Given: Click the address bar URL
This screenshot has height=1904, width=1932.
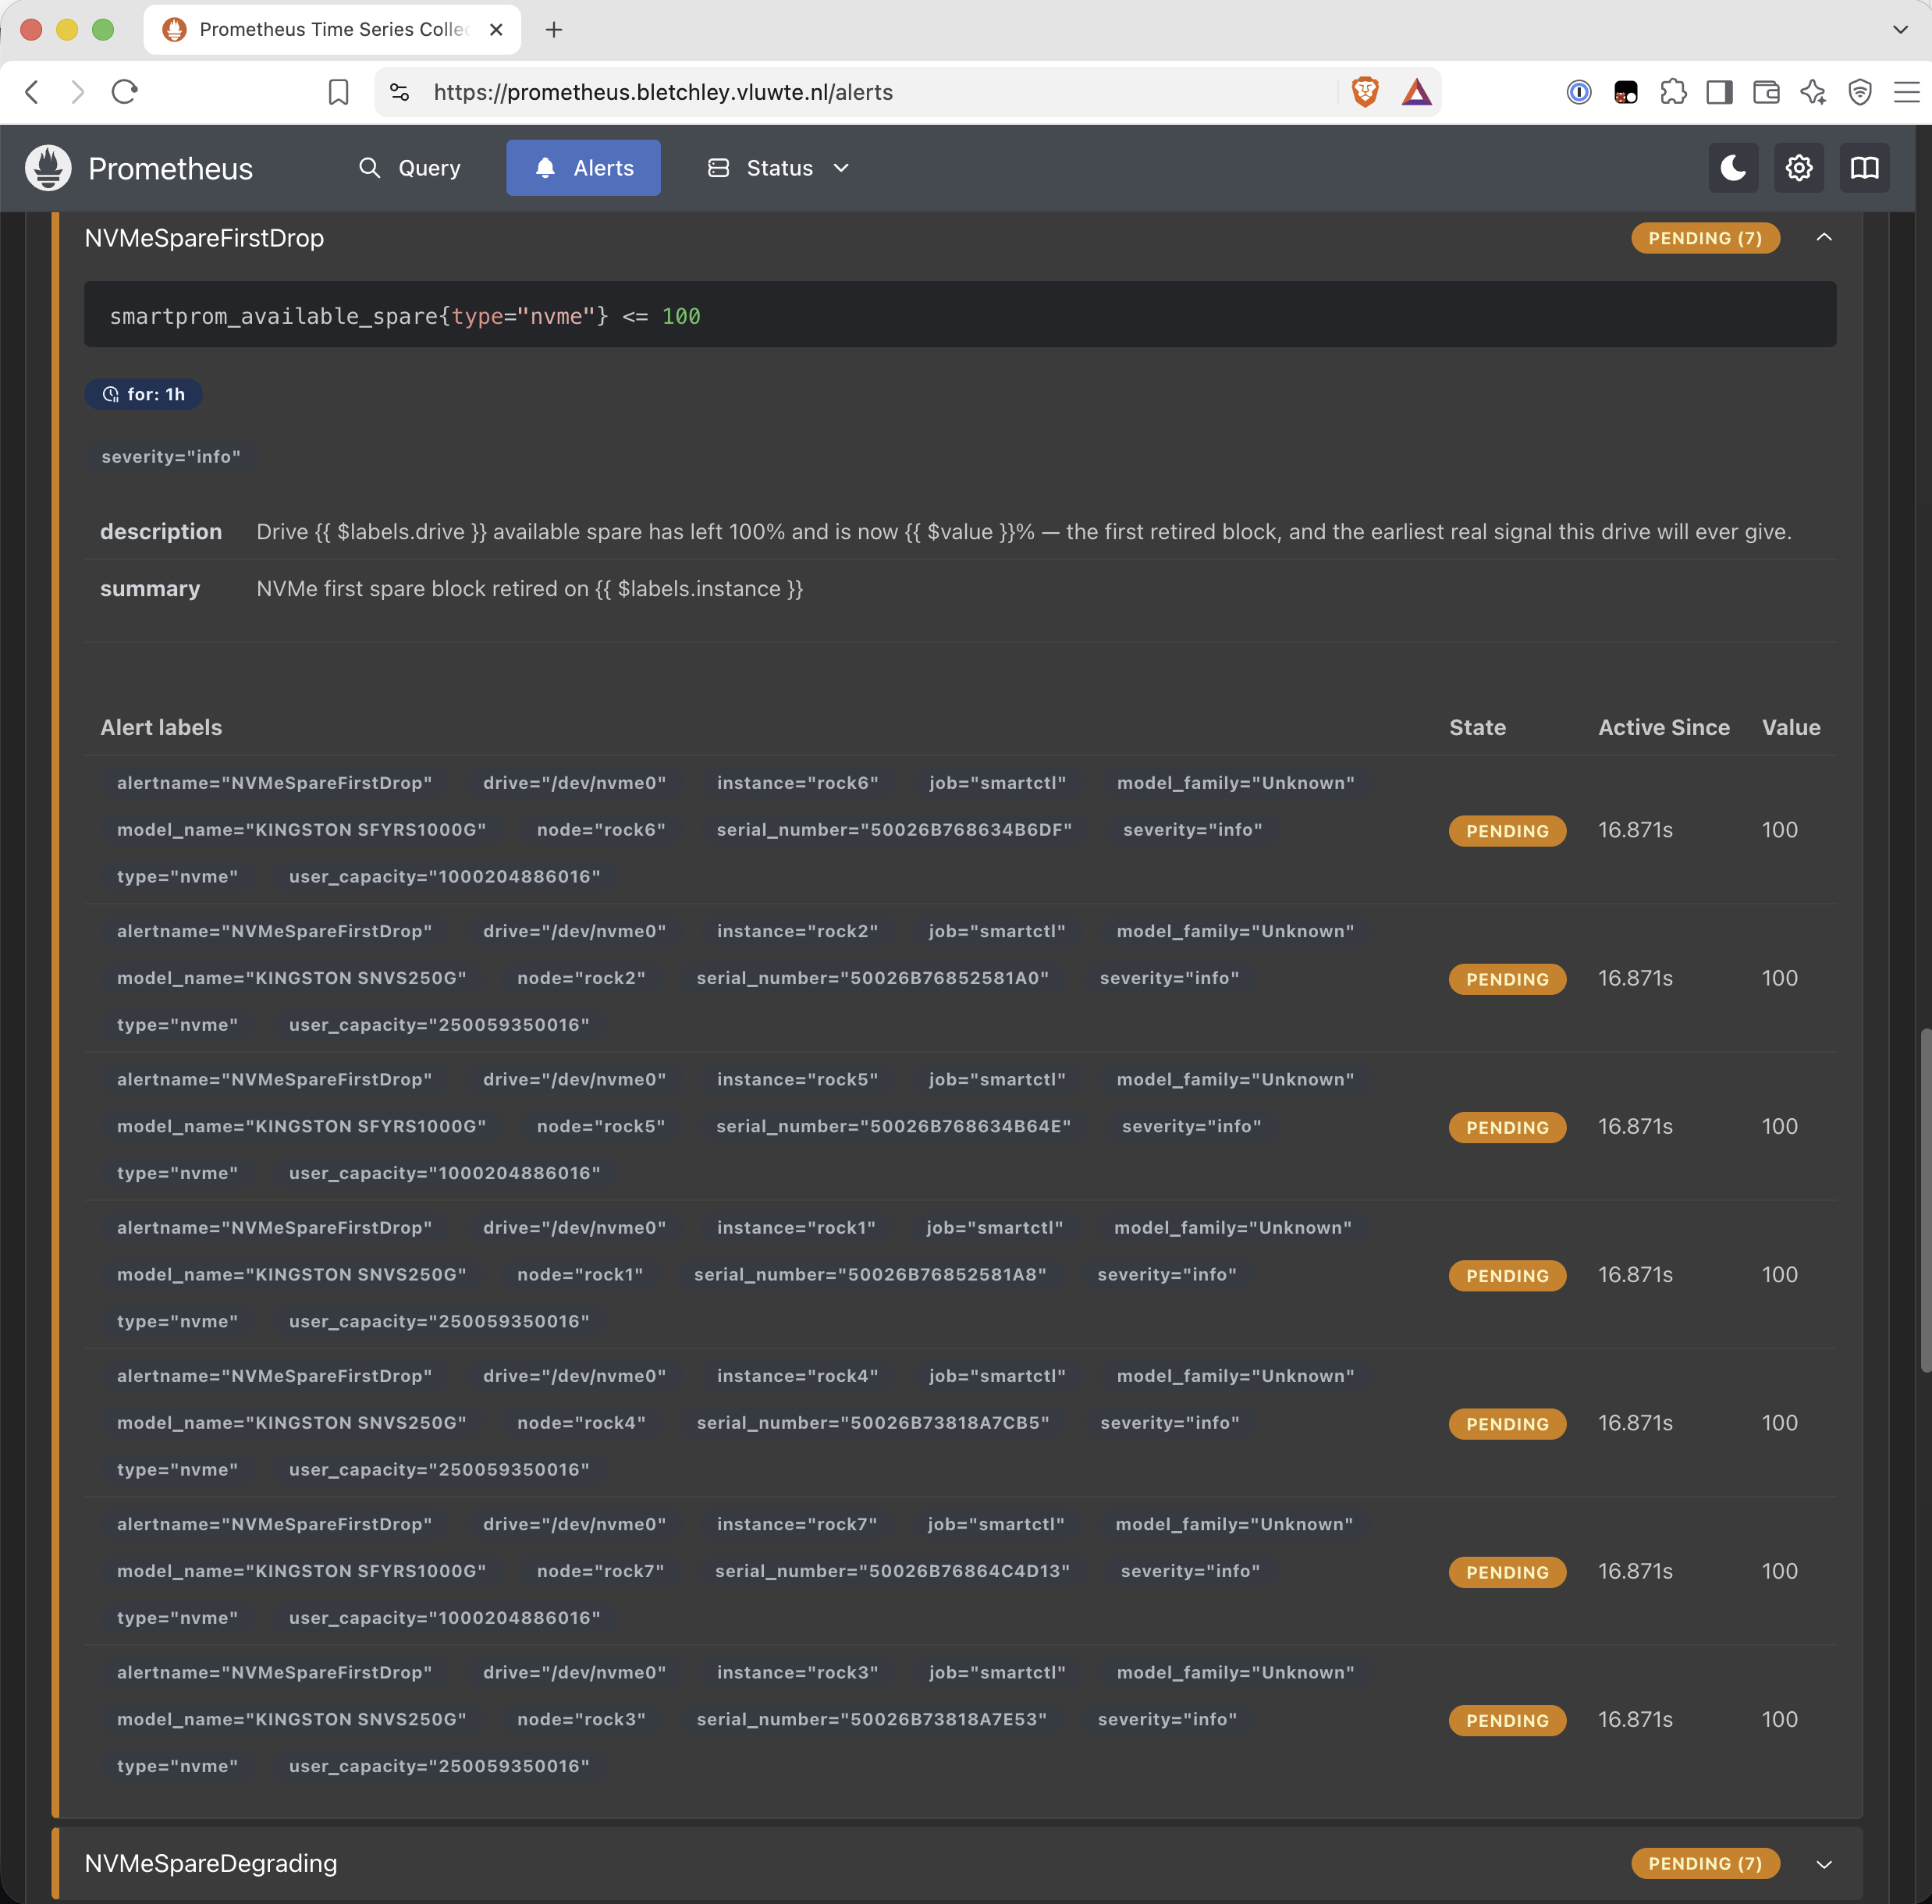Looking at the screenshot, I should click(663, 92).
